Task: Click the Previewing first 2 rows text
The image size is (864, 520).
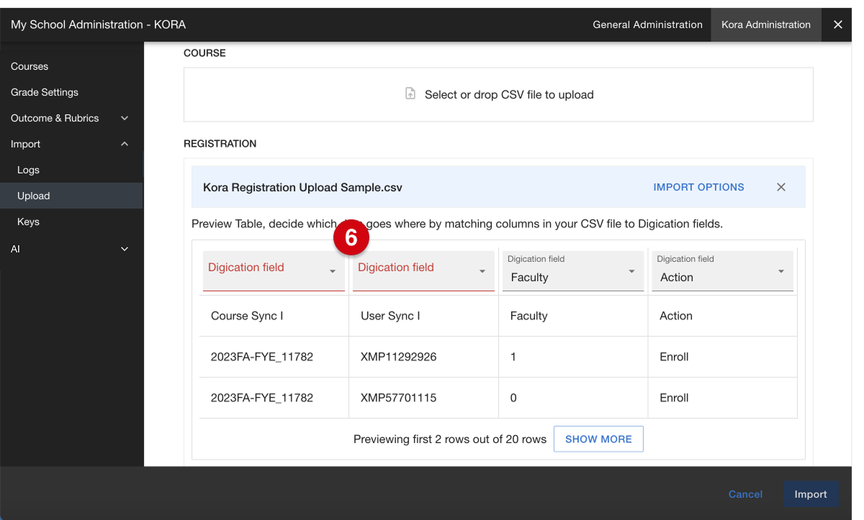Action: [x=450, y=439]
